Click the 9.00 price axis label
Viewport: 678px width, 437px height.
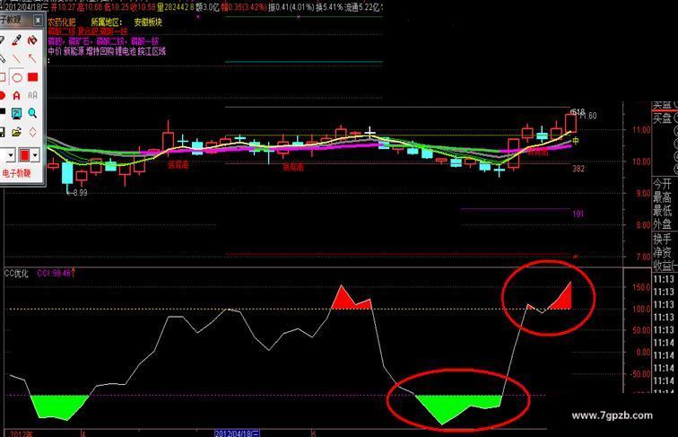(643, 194)
